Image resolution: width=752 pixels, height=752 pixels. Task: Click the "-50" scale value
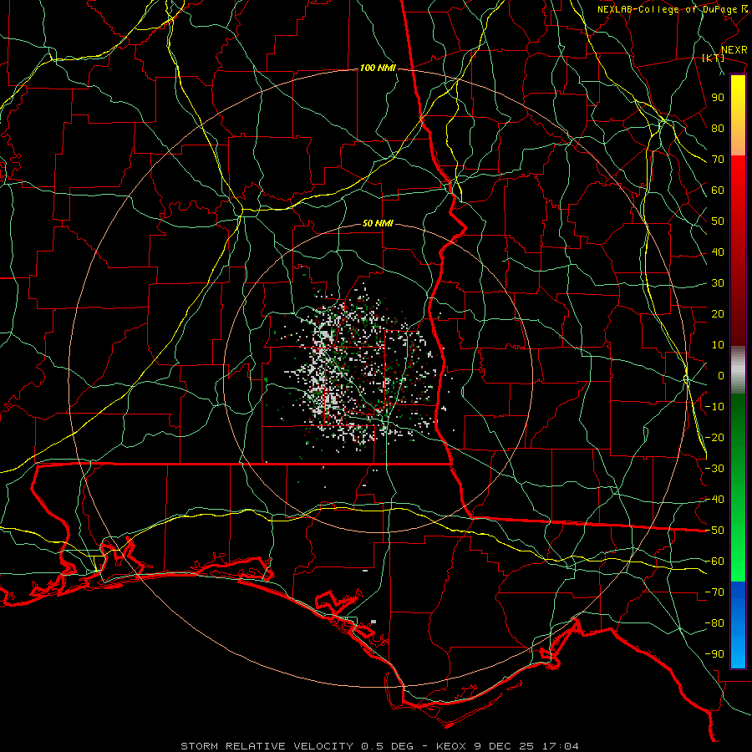point(714,531)
